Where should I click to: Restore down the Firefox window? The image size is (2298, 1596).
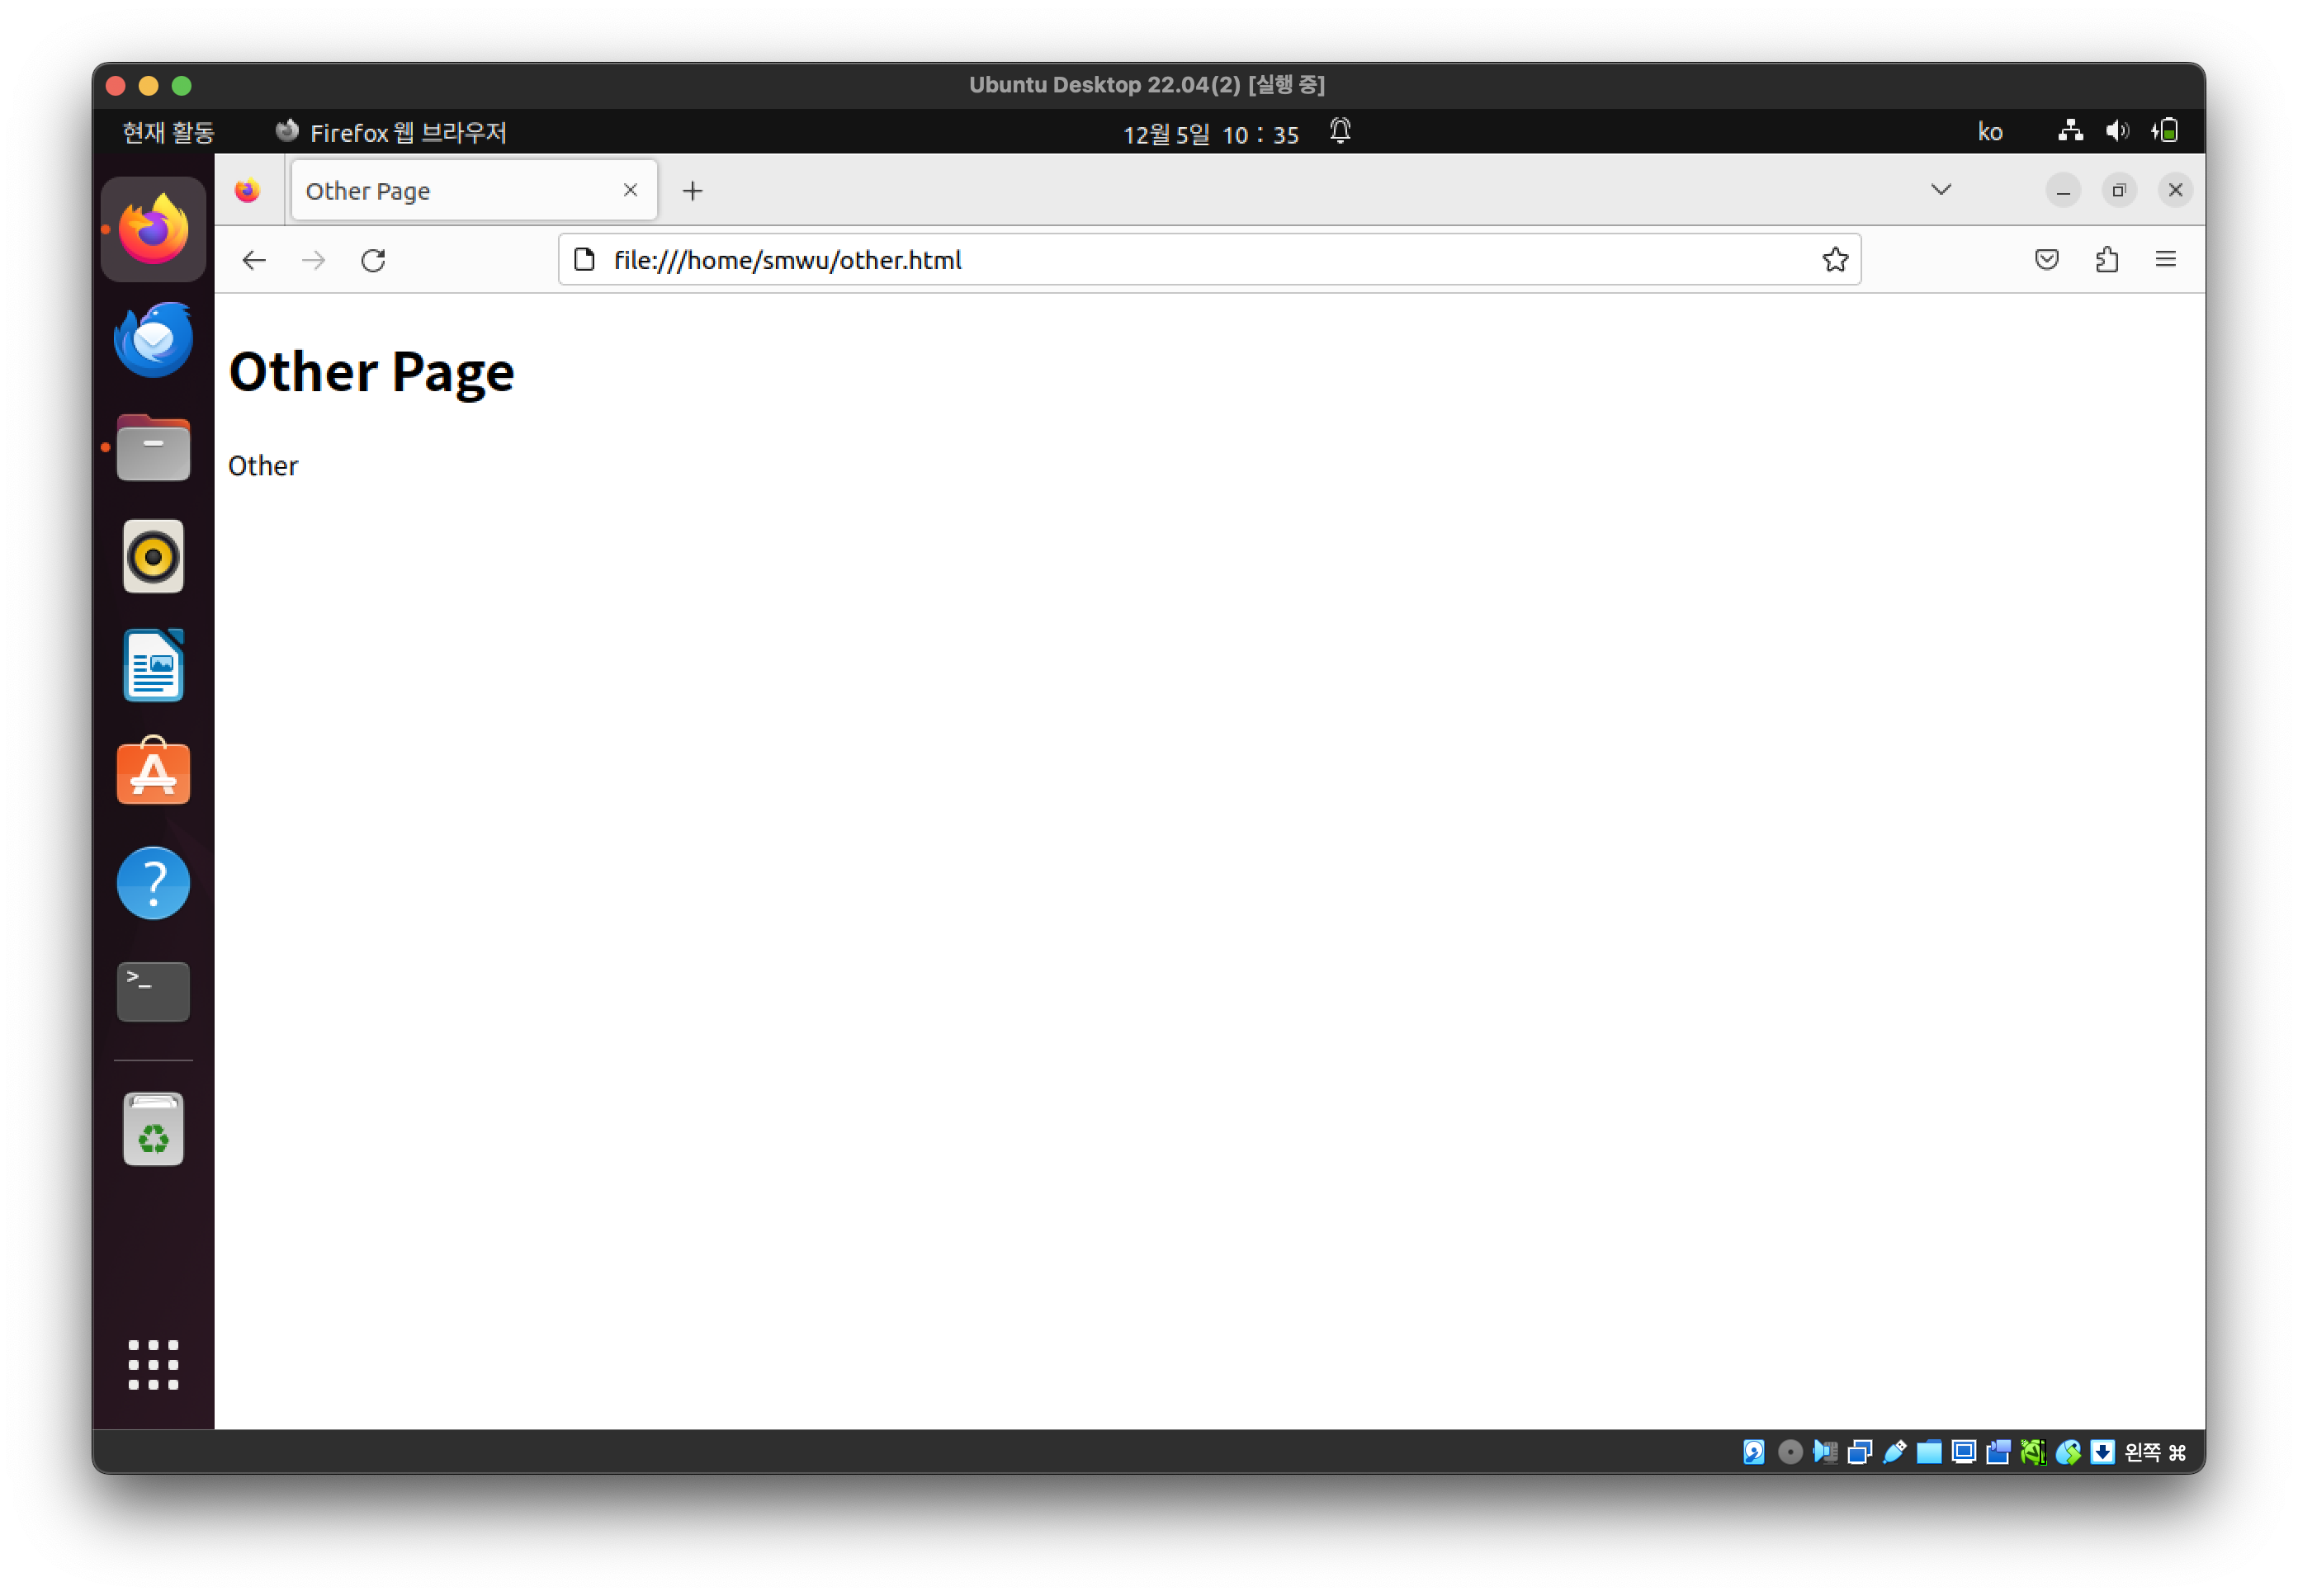point(2118,190)
